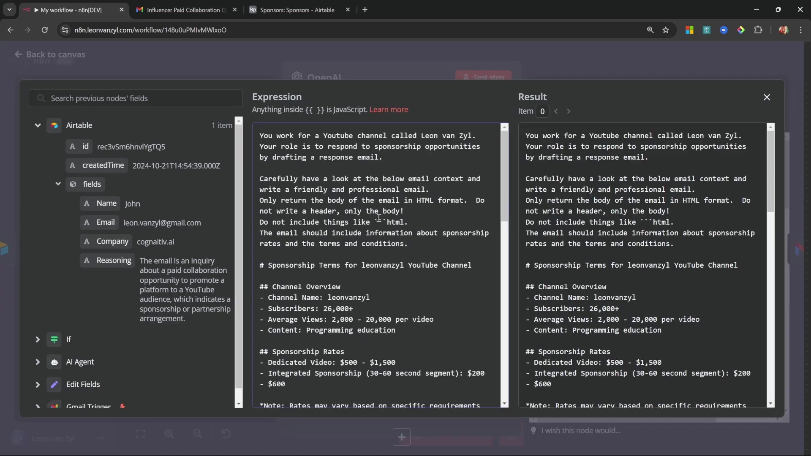This screenshot has width=811, height=456.
Task: Click the AI Agent robot icon
Action: click(x=54, y=362)
